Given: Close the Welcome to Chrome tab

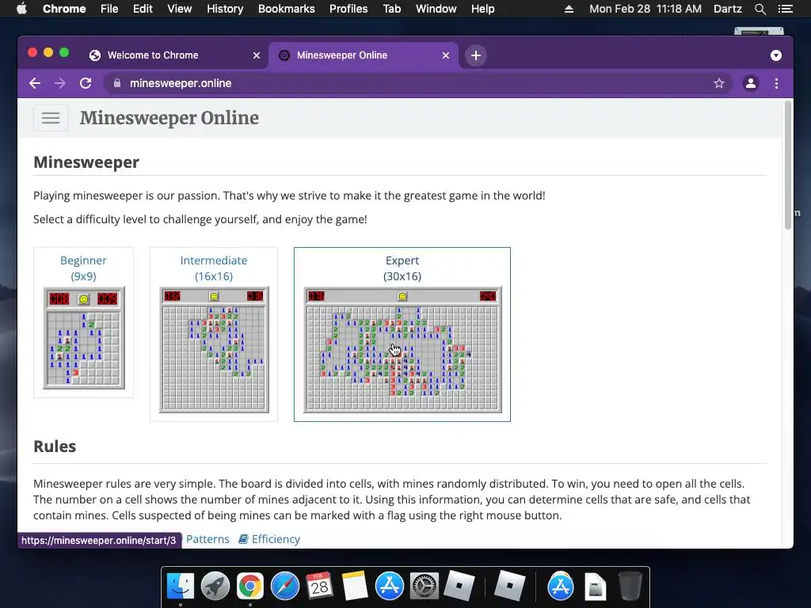Looking at the screenshot, I should pos(257,55).
